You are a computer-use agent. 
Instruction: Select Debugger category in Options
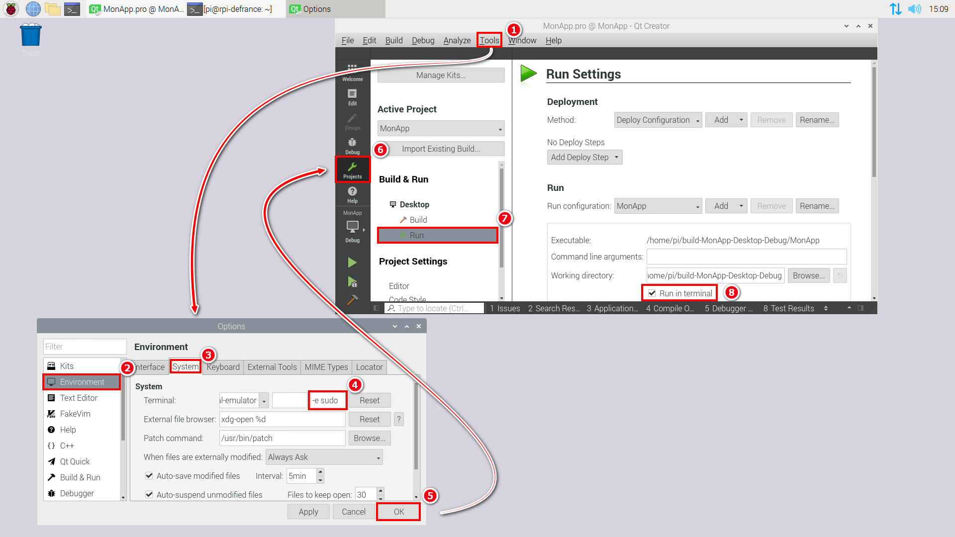click(x=82, y=493)
